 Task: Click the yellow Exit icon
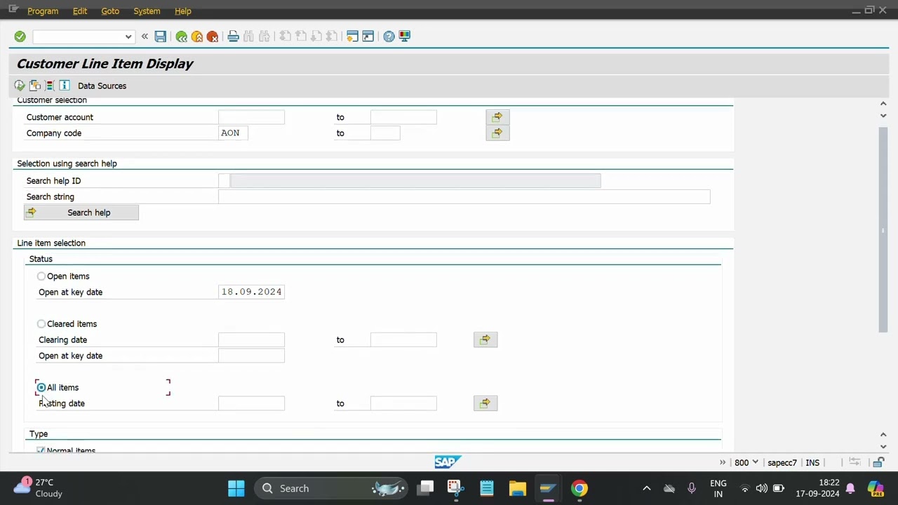pyautogui.click(x=197, y=36)
